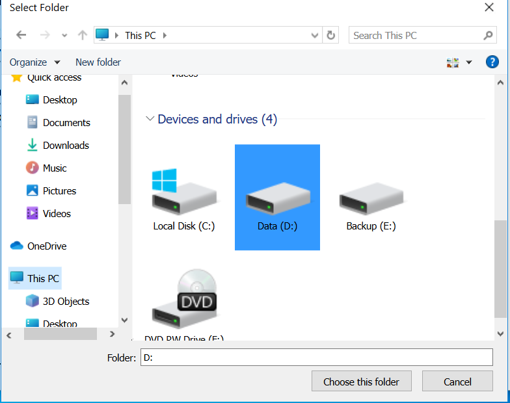Click the Data (D:) drive icon

click(x=277, y=198)
